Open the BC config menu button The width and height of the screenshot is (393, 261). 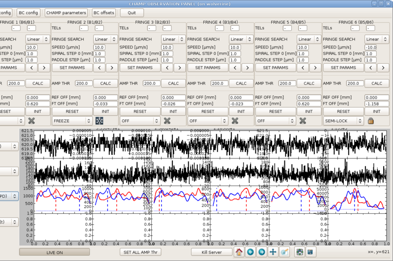28,13
